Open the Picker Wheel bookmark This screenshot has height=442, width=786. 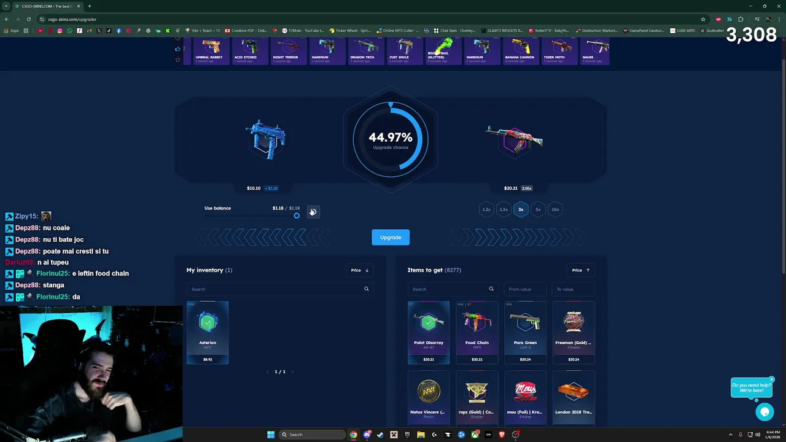click(x=350, y=31)
